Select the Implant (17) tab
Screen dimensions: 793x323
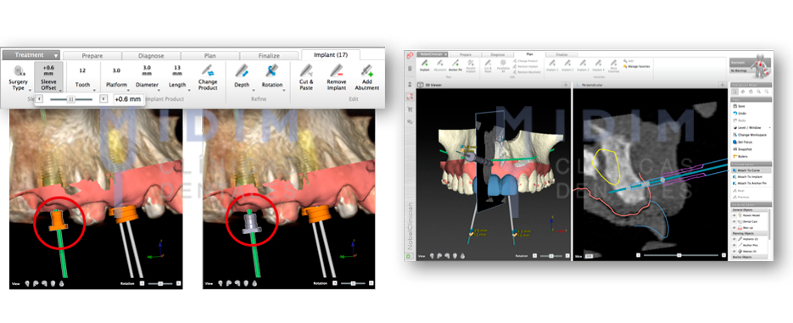point(331,54)
